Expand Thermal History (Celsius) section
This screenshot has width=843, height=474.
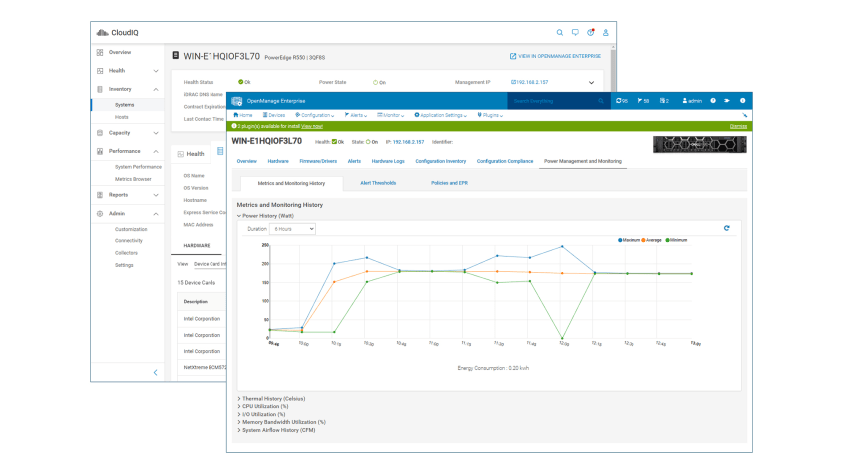pos(273,398)
